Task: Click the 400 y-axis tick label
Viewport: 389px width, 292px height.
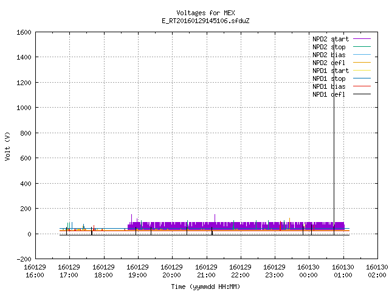Action: pos(26,184)
